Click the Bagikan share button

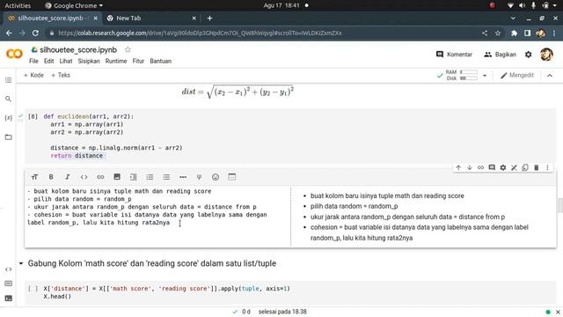pos(501,55)
